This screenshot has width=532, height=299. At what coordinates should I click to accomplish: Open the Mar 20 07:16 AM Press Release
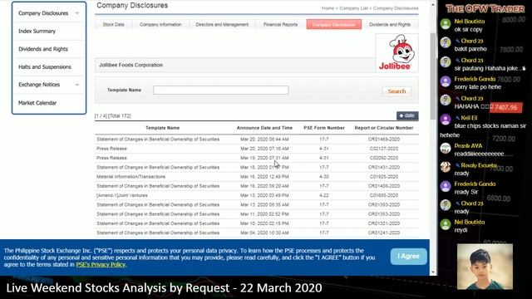click(x=111, y=149)
